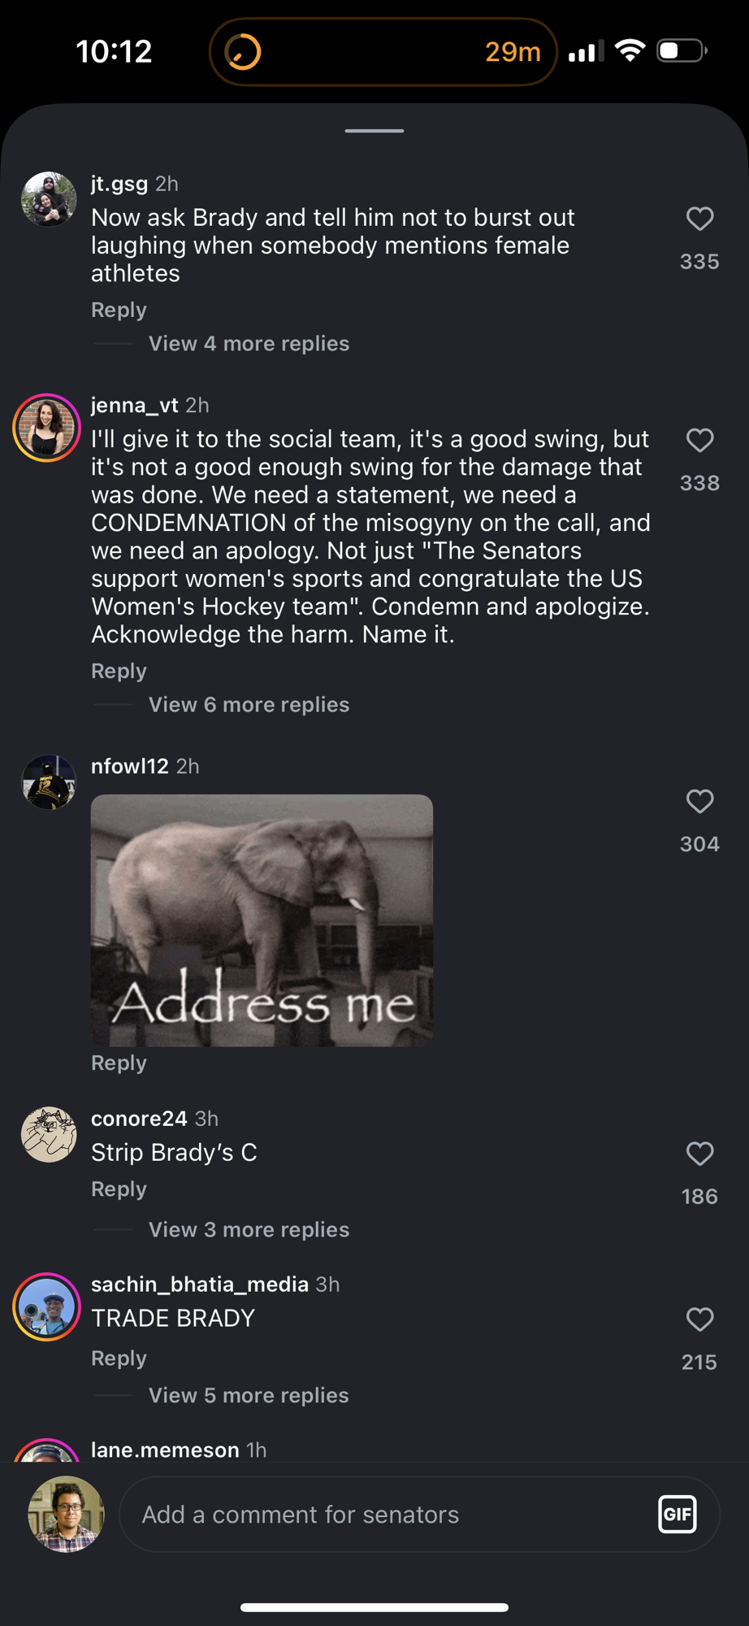Screen dimensions: 749x1626
Task: Open jt.gsg's profile picture
Action: pyautogui.click(x=49, y=199)
